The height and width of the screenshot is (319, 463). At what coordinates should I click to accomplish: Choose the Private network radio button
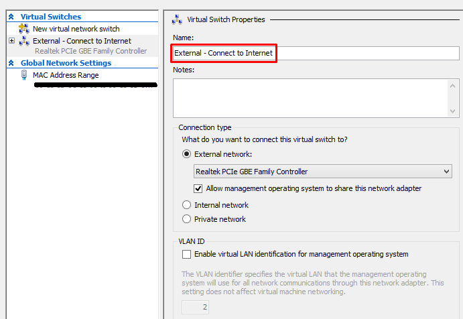[187, 219]
